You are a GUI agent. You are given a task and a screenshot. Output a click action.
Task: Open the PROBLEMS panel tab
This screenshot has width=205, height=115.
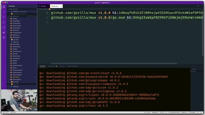click(53, 66)
